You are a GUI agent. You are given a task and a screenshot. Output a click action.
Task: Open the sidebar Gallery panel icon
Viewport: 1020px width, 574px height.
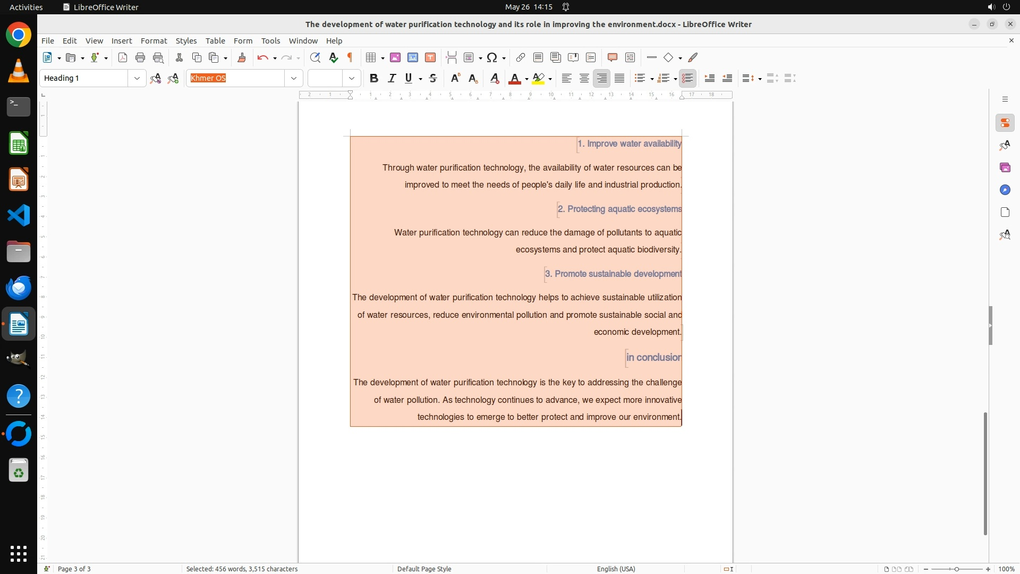click(1005, 167)
